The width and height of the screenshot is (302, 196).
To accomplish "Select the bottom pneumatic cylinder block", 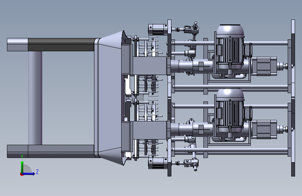I will click(x=158, y=163).
